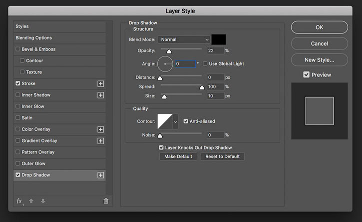Enable Use Global Light checkbox
Viewport: 362px width, 222px height.
pyautogui.click(x=205, y=63)
